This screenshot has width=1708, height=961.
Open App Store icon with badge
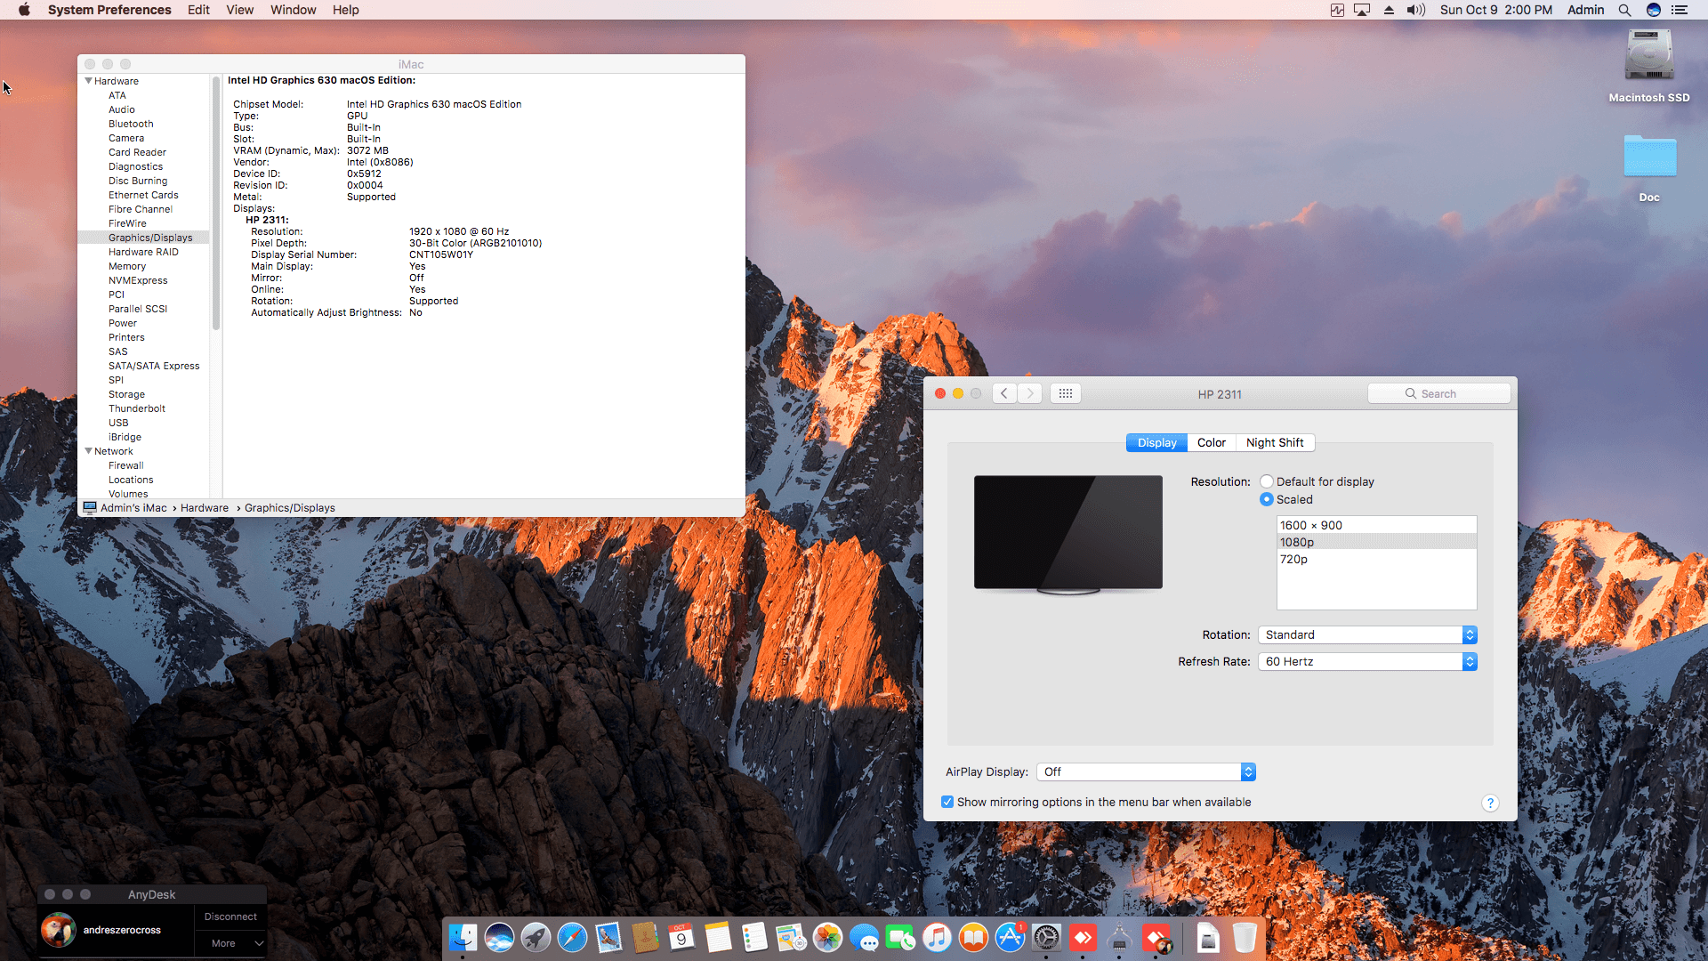[x=1010, y=937]
